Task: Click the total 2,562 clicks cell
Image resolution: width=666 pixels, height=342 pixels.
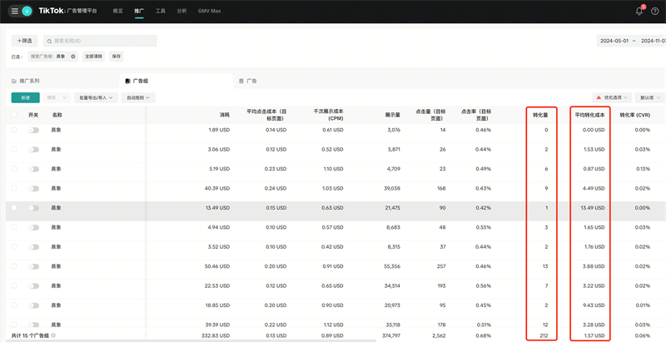Action: tap(439, 335)
